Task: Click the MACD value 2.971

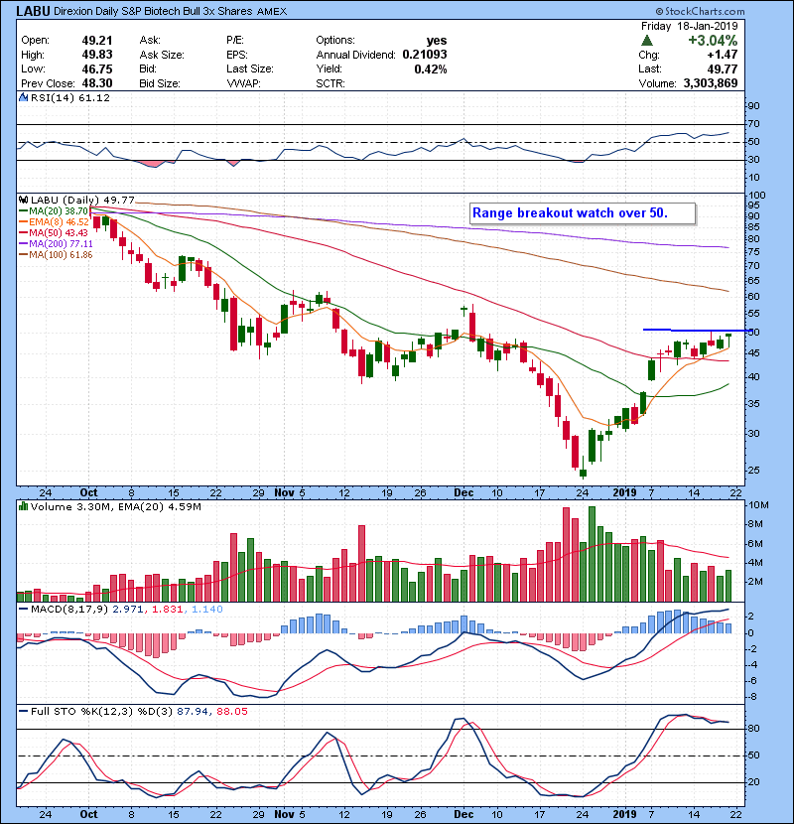Action: (128, 610)
